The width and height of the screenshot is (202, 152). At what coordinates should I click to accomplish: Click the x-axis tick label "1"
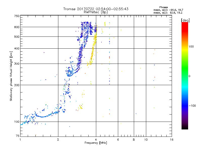coord(20,140)
